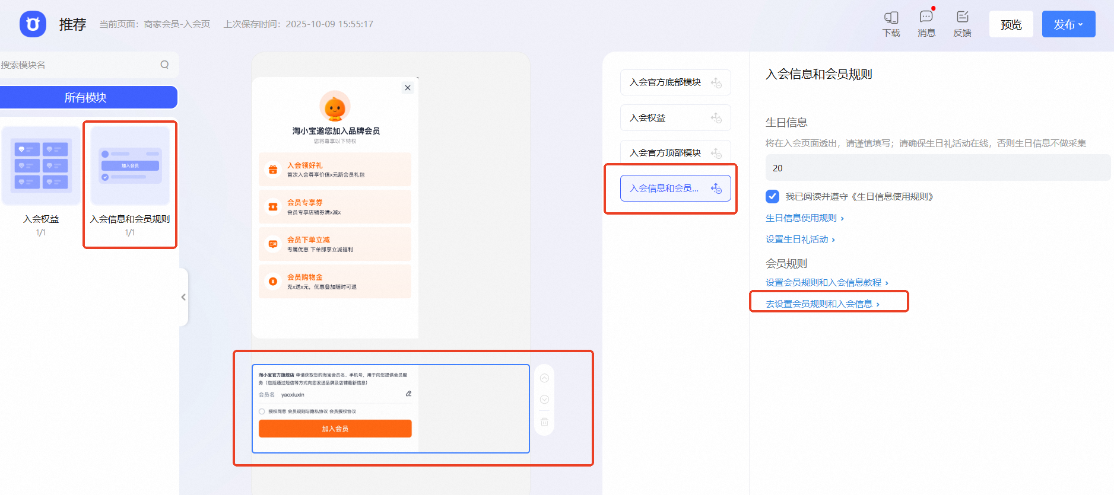The height and width of the screenshot is (495, 1114).
Task: Open 去设置会员规则和入会信息 link
Action: 823,304
